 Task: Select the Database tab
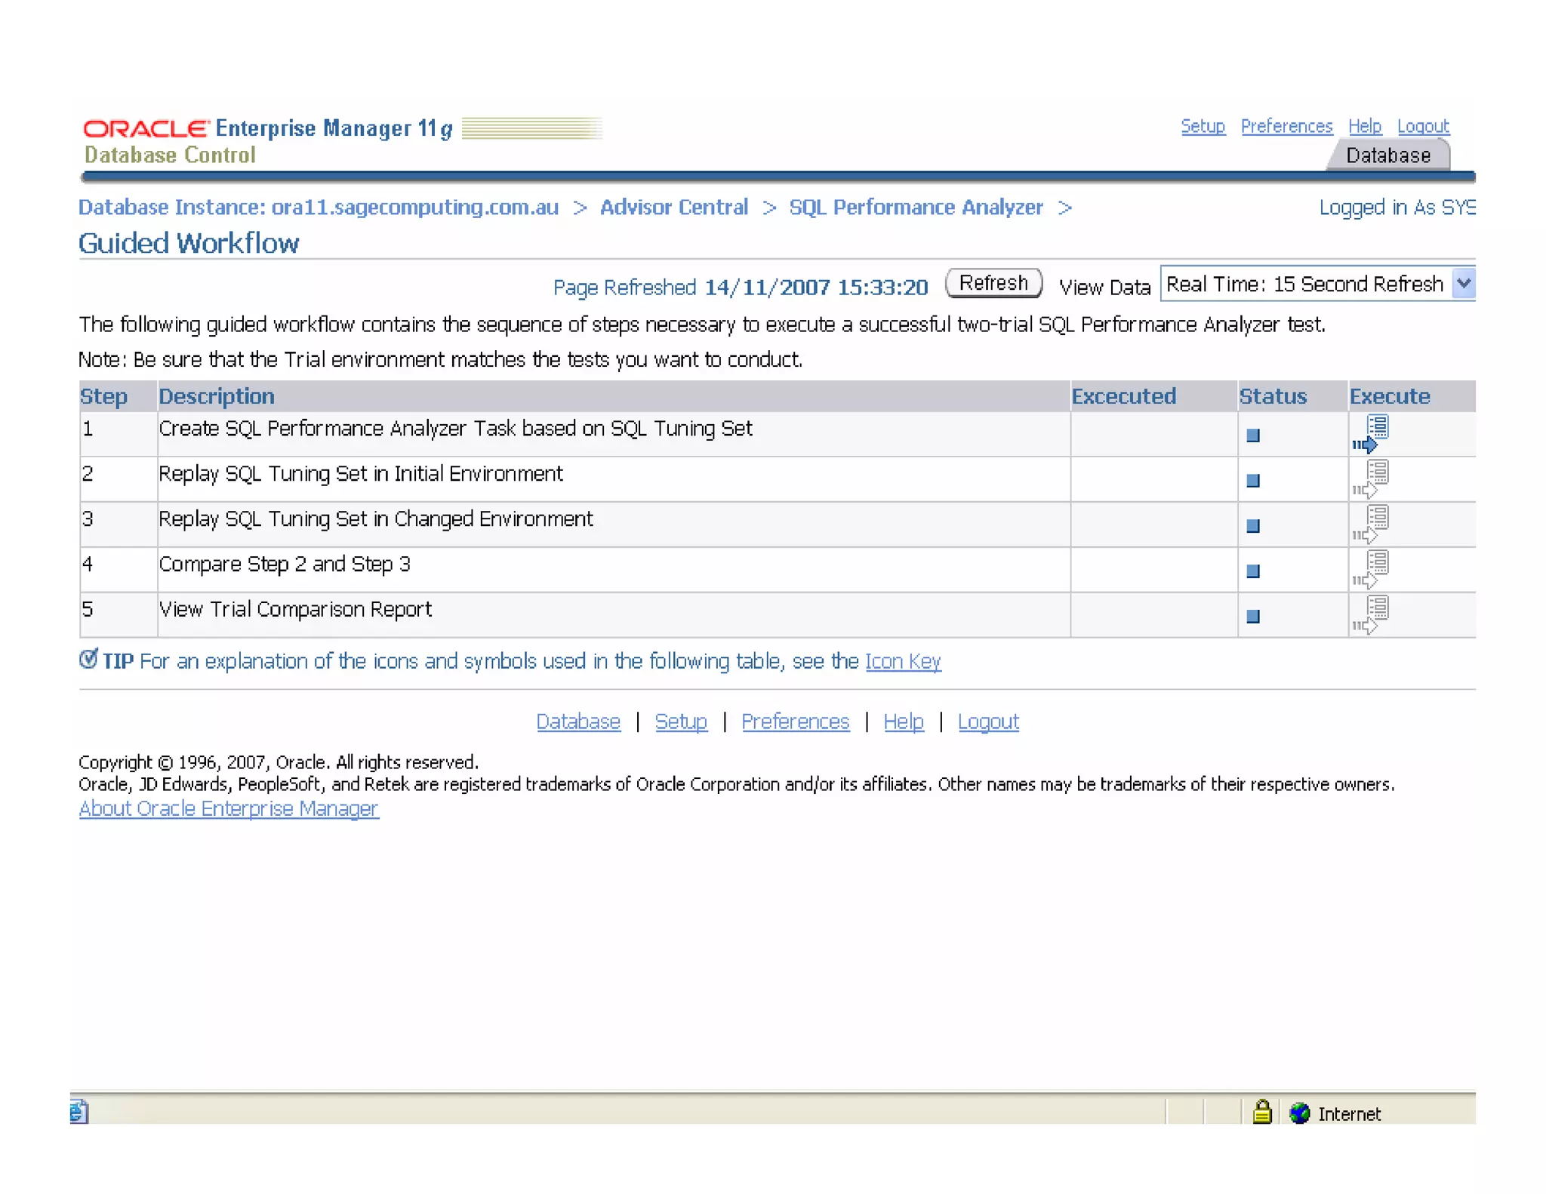(x=1388, y=155)
